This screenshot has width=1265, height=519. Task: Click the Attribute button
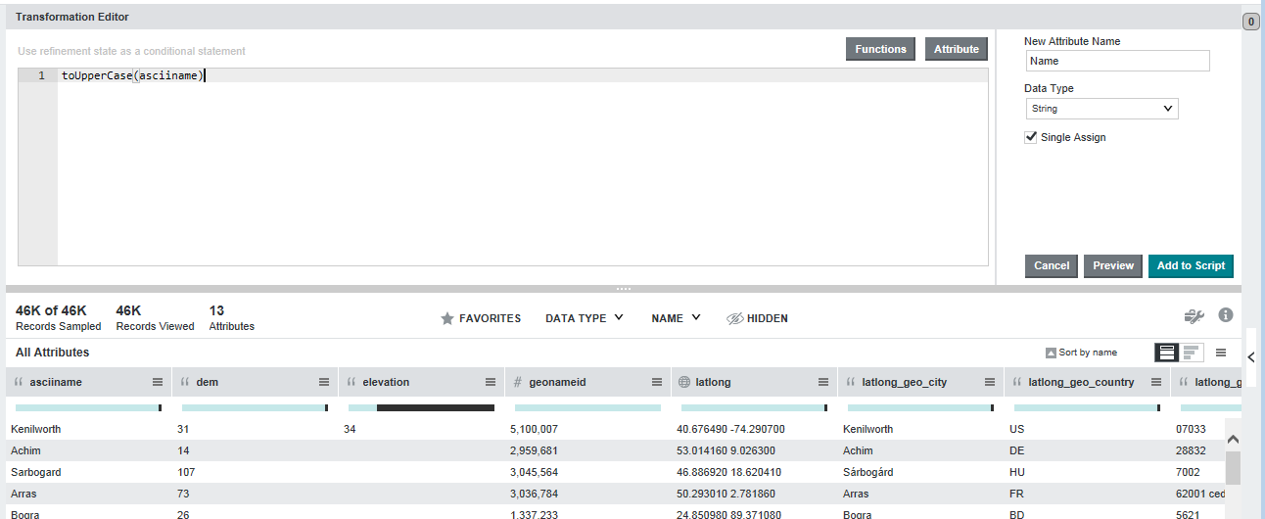coord(957,49)
